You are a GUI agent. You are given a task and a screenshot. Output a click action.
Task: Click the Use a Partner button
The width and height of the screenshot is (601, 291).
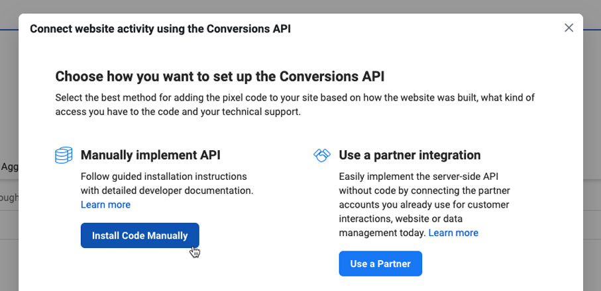click(380, 263)
